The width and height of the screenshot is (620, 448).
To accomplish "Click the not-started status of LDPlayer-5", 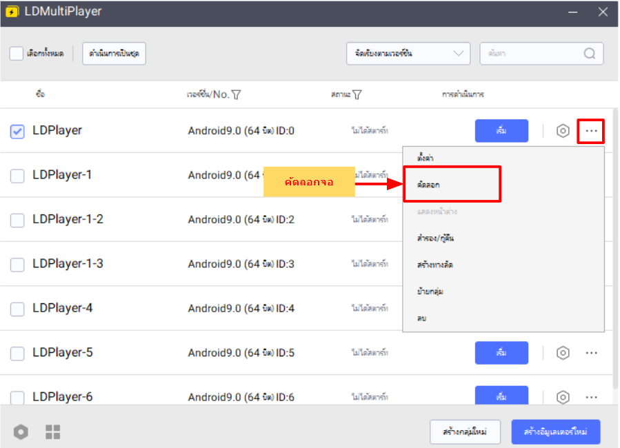I will click(370, 353).
